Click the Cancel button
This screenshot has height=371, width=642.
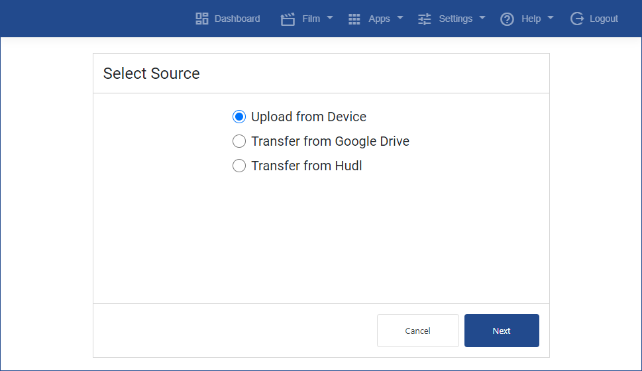pos(417,331)
